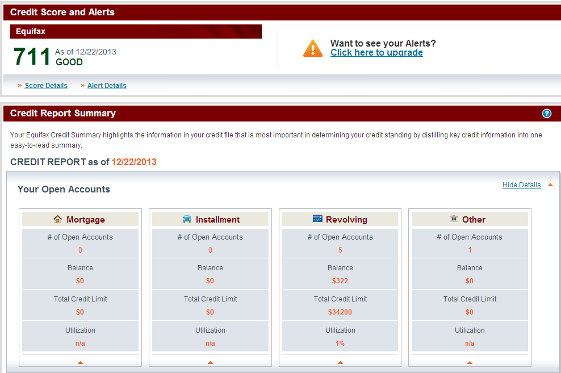This screenshot has width=561, height=373.
Task: Click the Revolving balance $322 value
Action: click(x=340, y=281)
